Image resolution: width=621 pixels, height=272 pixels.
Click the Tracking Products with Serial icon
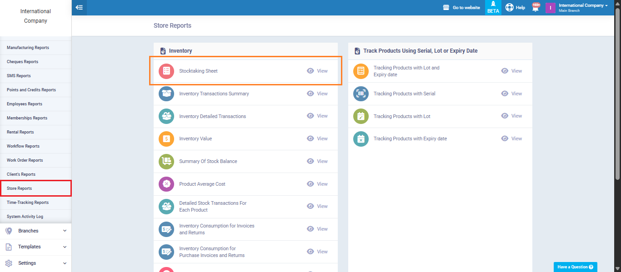coord(361,94)
